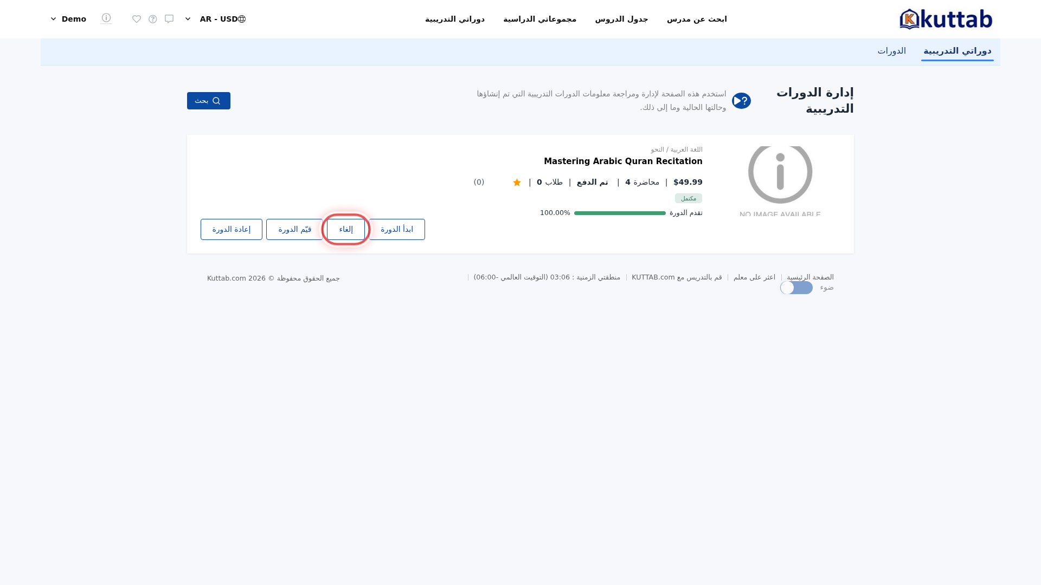The image size is (1041, 585).
Task: Click the orange rating star
Action: 517,183
